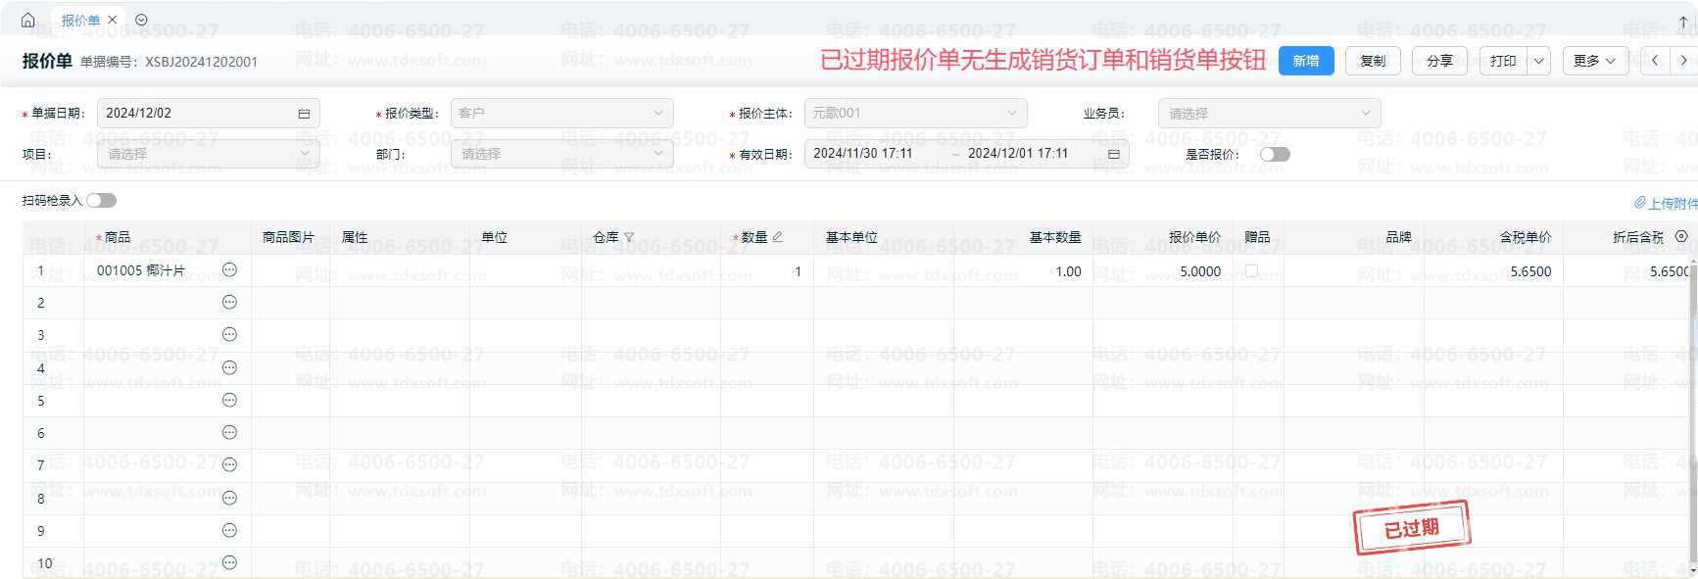
Task: Go to previous record with left arrow
Action: point(1655,61)
